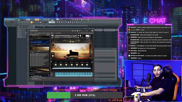Click the save icon in Kontakt header
Viewport: 182px width, 102px height.
73,31
